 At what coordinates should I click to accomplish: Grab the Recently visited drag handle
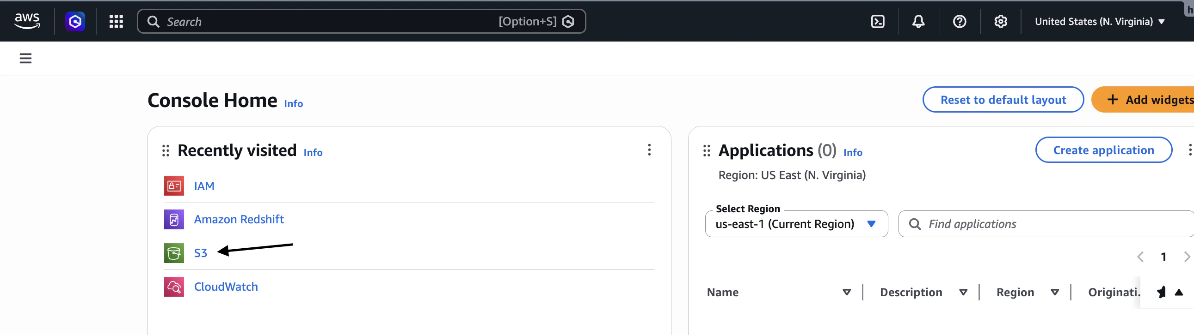[x=166, y=151]
